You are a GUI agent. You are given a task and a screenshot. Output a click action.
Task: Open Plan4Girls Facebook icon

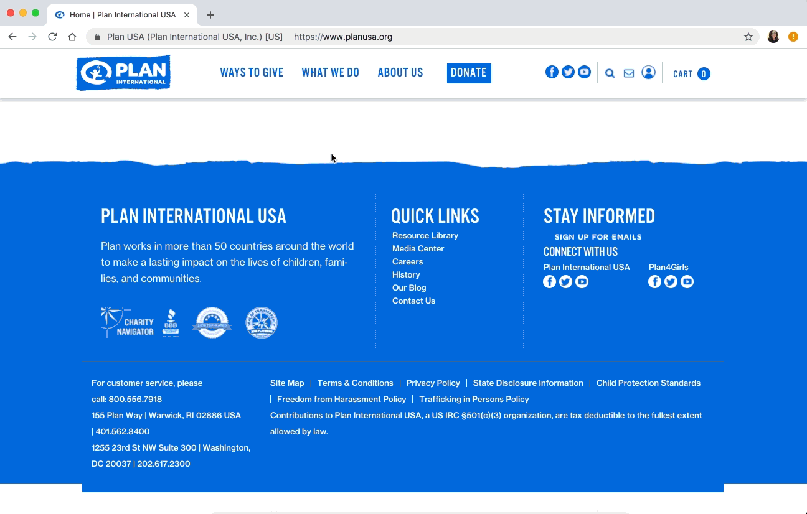[654, 282]
